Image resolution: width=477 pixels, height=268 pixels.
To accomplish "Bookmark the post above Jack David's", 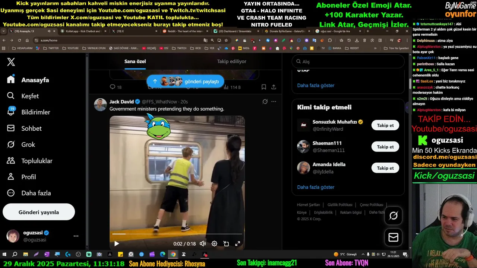I will 263,87.
